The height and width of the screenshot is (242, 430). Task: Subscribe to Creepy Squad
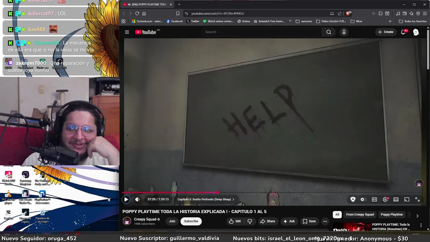[x=191, y=221]
